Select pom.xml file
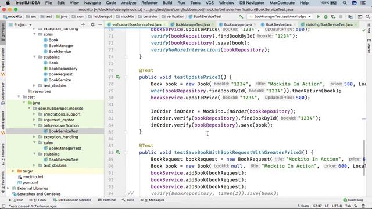Image resolution: width=372 pixels, height=209 pixels. [30, 182]
